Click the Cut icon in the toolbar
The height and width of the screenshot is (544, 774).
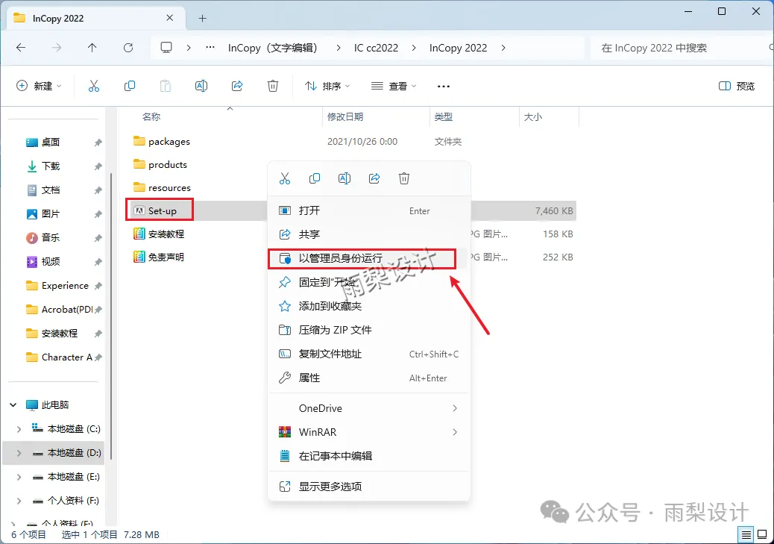pyautogui.click(x=94, y=86)
